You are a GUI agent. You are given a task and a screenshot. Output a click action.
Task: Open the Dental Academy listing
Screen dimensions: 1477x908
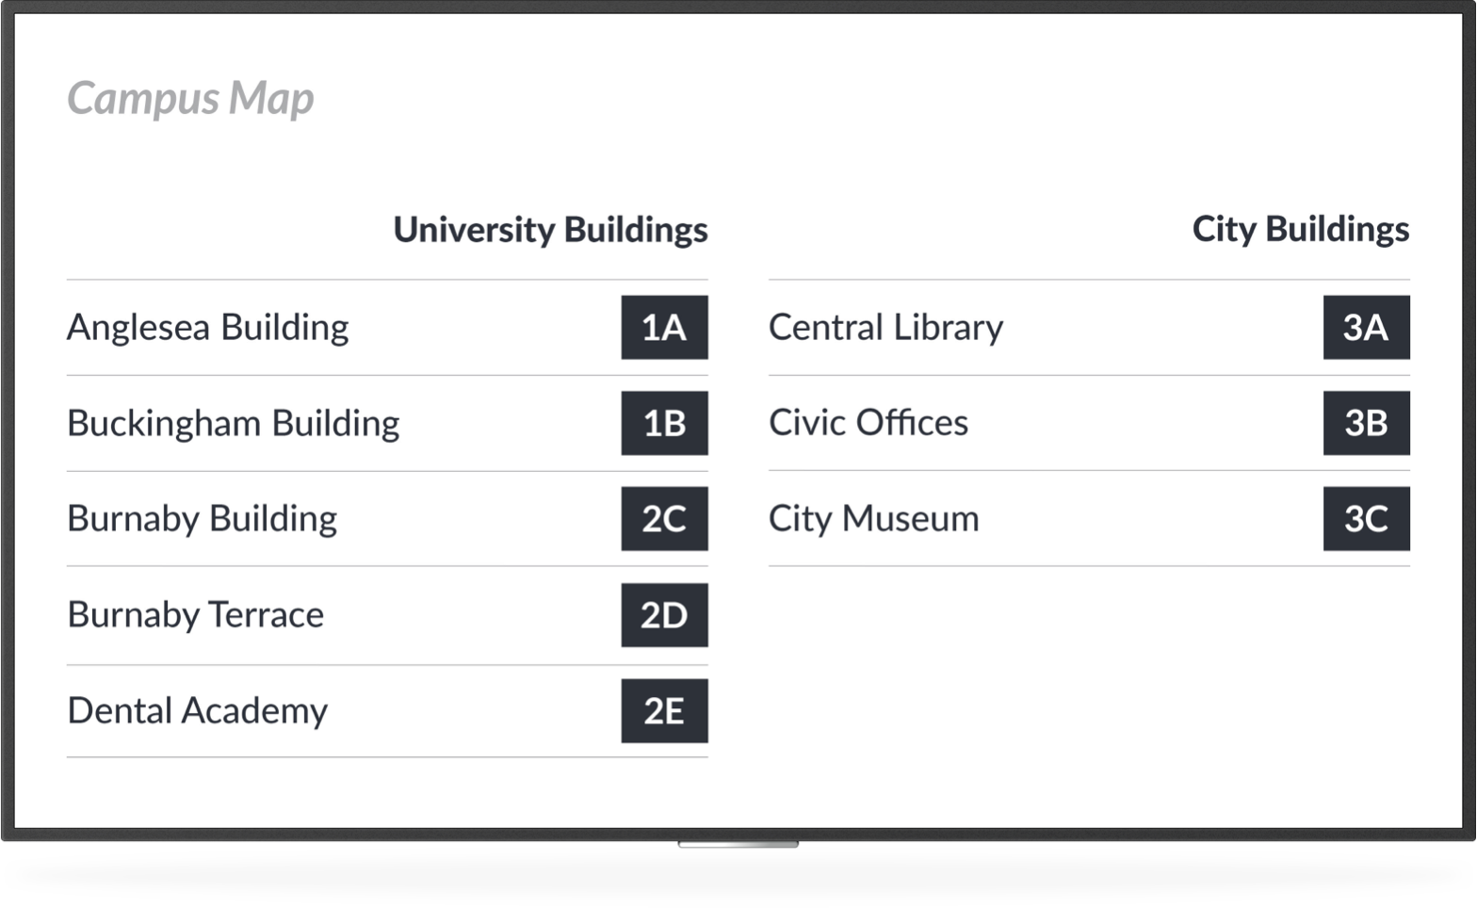198,711
